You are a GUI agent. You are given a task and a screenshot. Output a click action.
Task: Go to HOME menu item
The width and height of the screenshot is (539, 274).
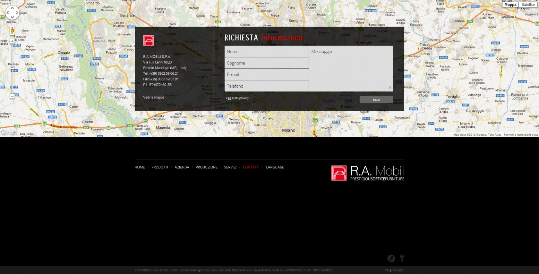[x=140, y=167]
